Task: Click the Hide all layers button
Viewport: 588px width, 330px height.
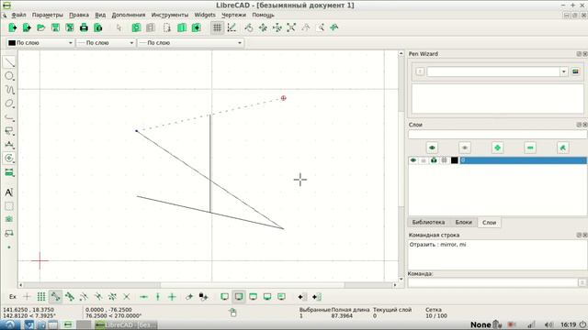Action: (x=465, y=148)
